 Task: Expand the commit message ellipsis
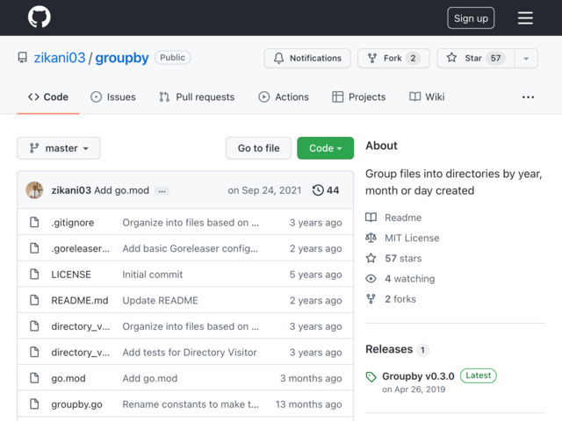tap(162, 191)
